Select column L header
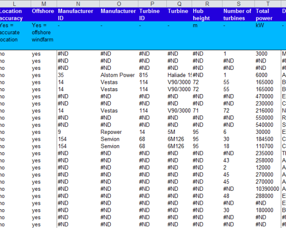Image resolution: width=286 pixels, height=228 pixels. [x=15, y=3]
